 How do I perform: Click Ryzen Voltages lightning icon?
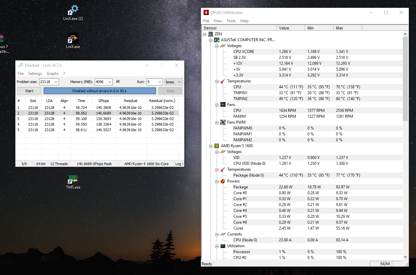[x=223, y=151]
